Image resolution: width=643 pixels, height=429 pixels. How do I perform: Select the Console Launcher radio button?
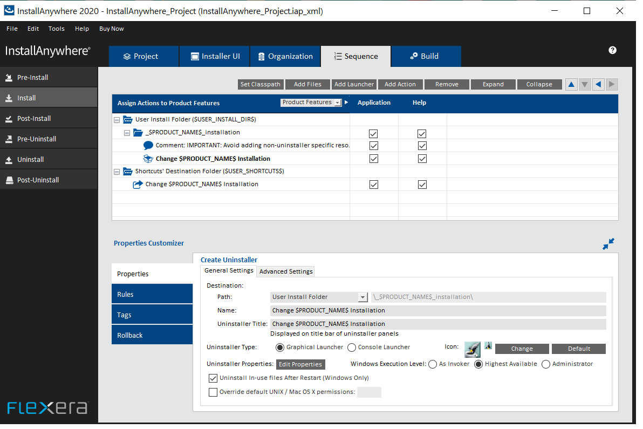point(351,348)
